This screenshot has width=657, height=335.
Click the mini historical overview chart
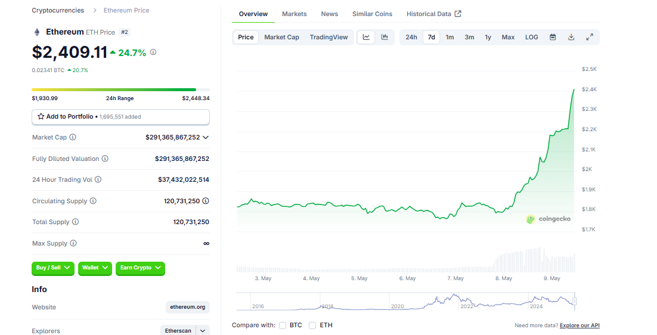(x=405, y=302)
